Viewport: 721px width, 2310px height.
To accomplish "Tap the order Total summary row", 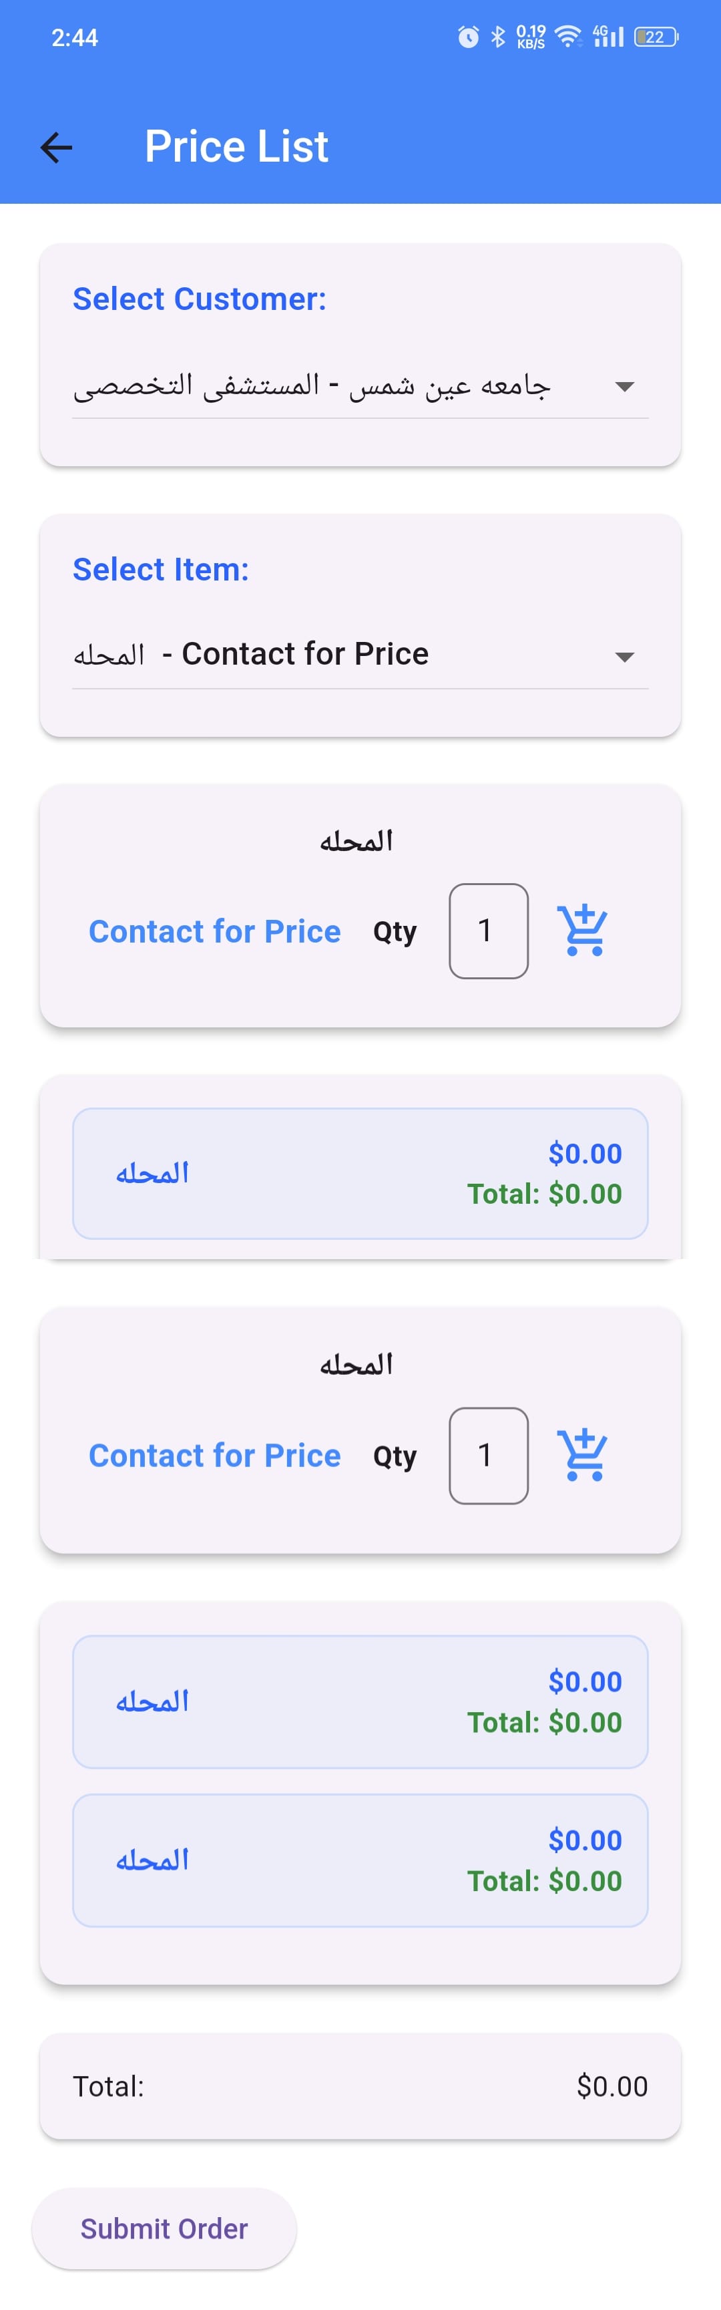I will 360,2086.
